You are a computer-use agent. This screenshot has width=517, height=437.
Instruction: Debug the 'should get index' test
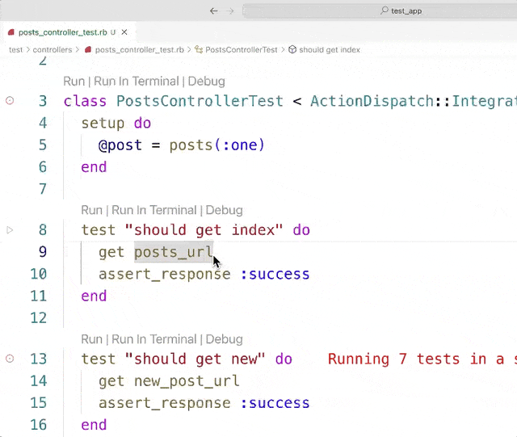click(225, 210)
